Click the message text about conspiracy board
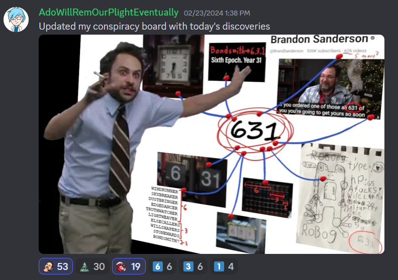 coord(154,27)
